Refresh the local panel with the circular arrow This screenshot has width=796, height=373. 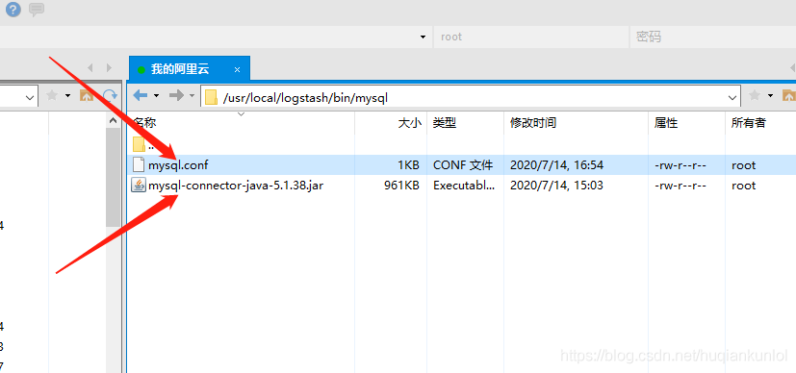[110, 95]
